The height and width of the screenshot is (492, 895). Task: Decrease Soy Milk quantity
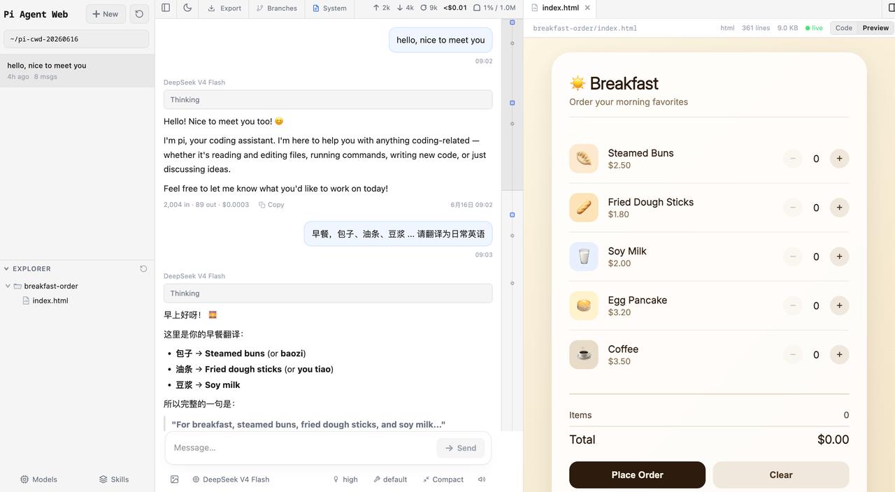(793, 256)
